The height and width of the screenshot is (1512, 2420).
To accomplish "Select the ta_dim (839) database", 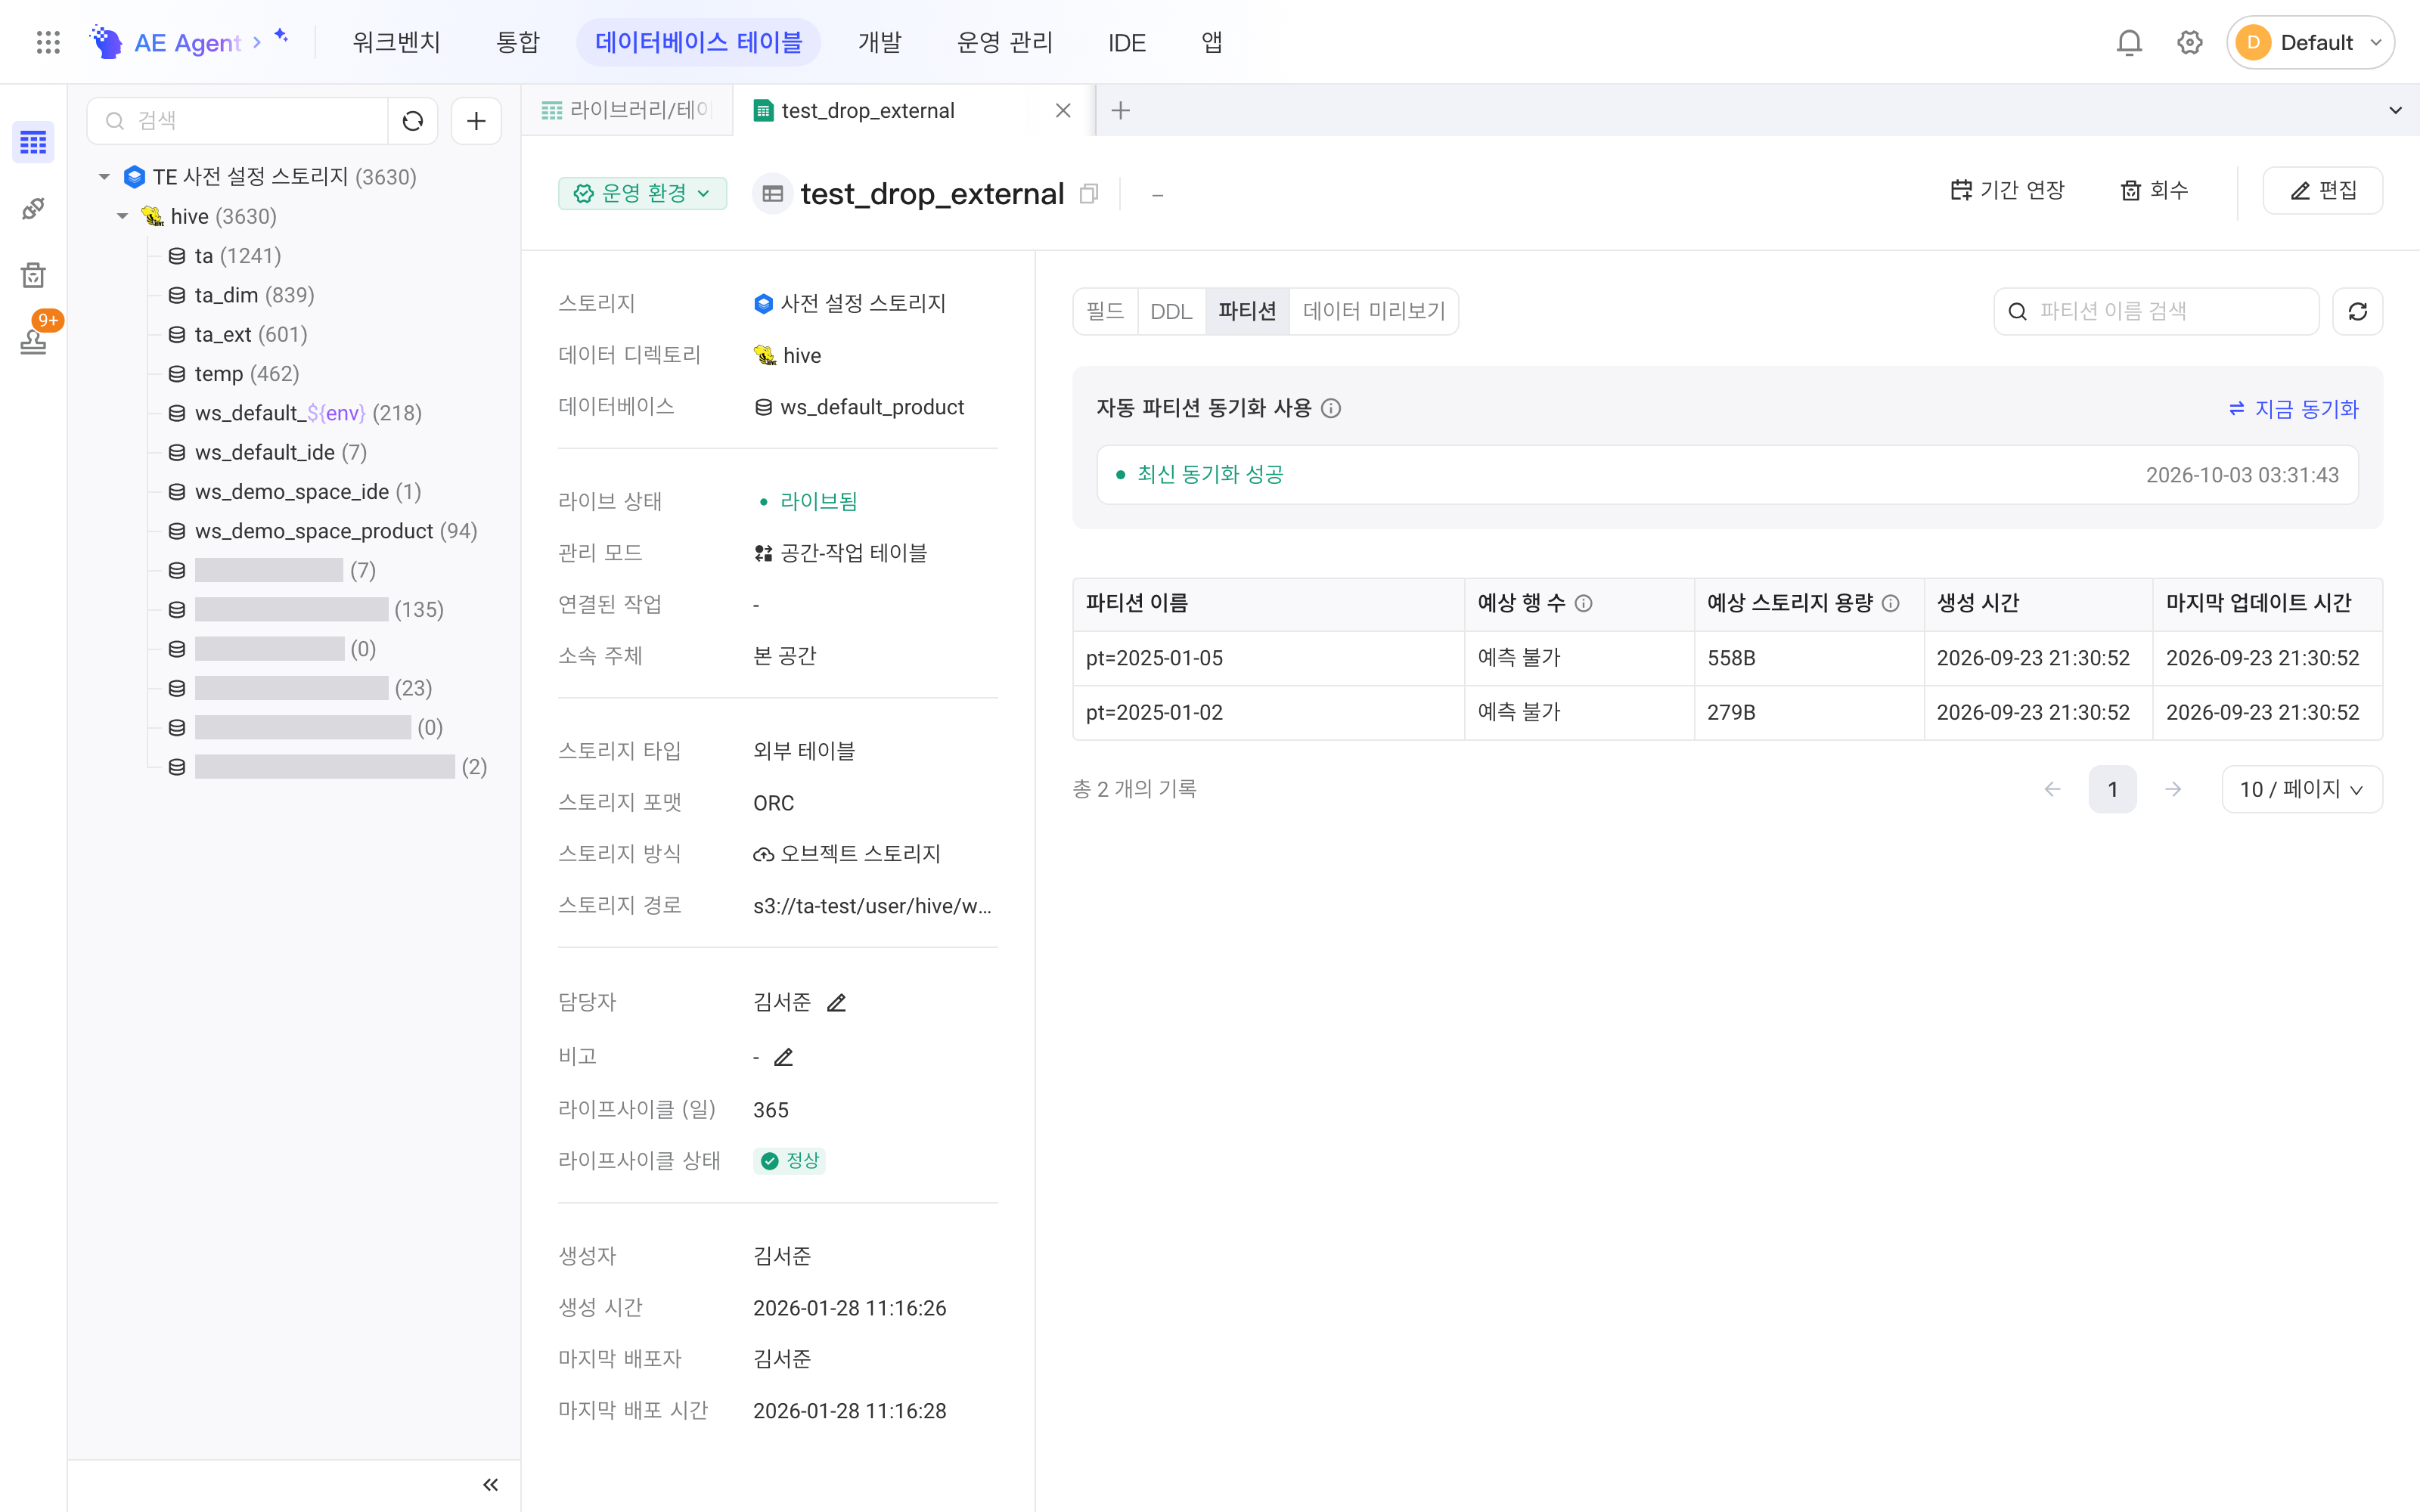I will tap(241, 295).
